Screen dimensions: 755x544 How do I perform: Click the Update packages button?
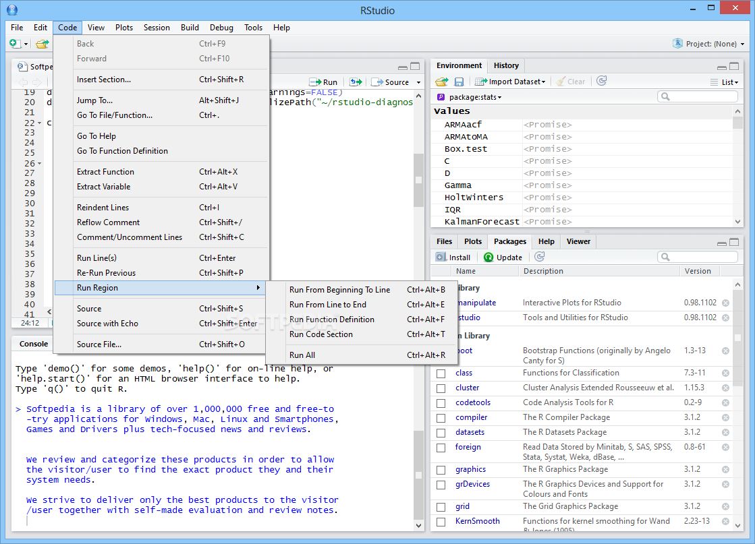coord(503,258)
